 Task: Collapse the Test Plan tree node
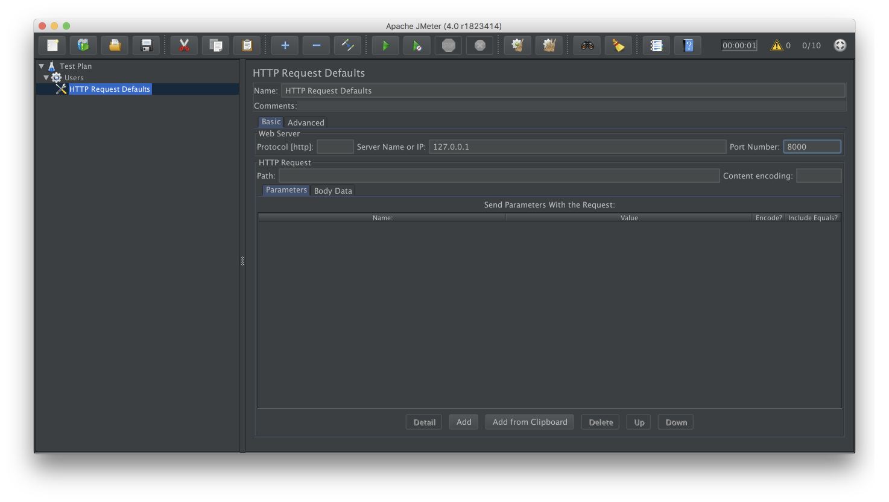click(x=41, y=66)
